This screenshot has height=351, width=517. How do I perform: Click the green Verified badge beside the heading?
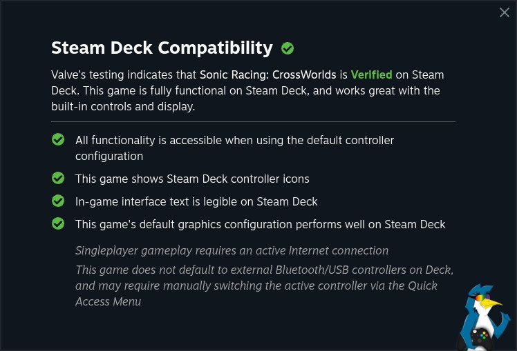coord(288,48)
